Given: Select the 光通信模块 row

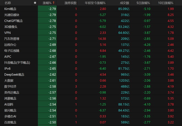Looking at the screenshot, I should tap(12, 15).
